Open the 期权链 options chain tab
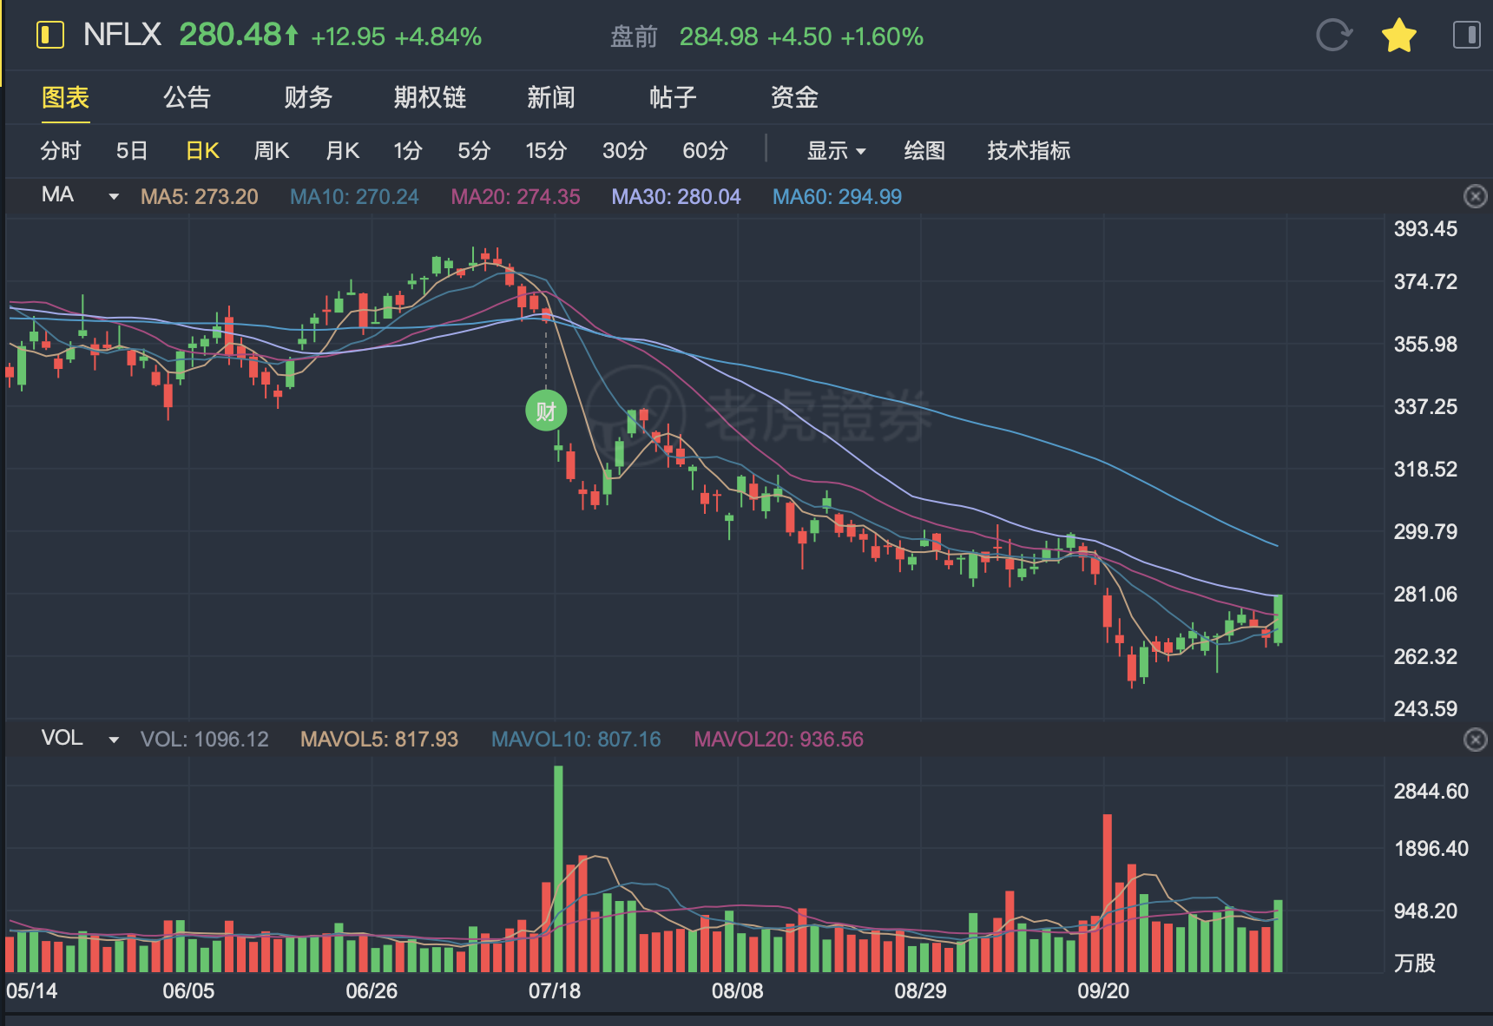1493x1026 pixels. [430, 97]
